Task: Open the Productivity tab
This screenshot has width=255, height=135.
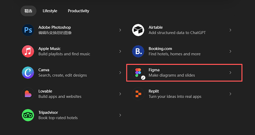Action: [x=78, y=11]
